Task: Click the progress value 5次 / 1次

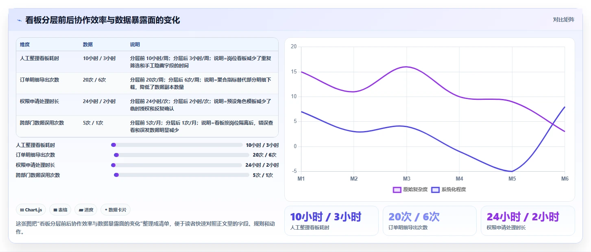Action: 263,175
